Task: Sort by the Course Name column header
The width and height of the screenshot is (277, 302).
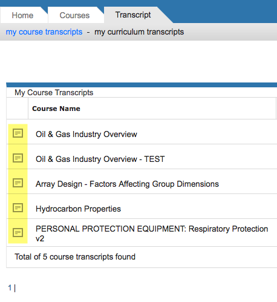Action: (x=56, y=109)
